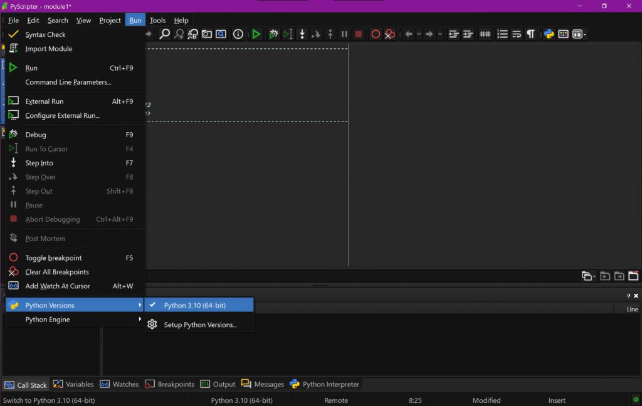The image size is (642, 406).
Task: Click the Step Into toolbar icon
Action: click(x=302, y=34)
